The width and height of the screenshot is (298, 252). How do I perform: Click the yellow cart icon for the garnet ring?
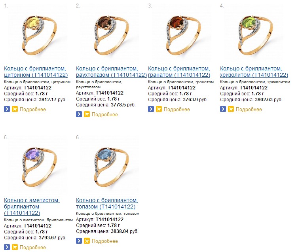[159, 109]
